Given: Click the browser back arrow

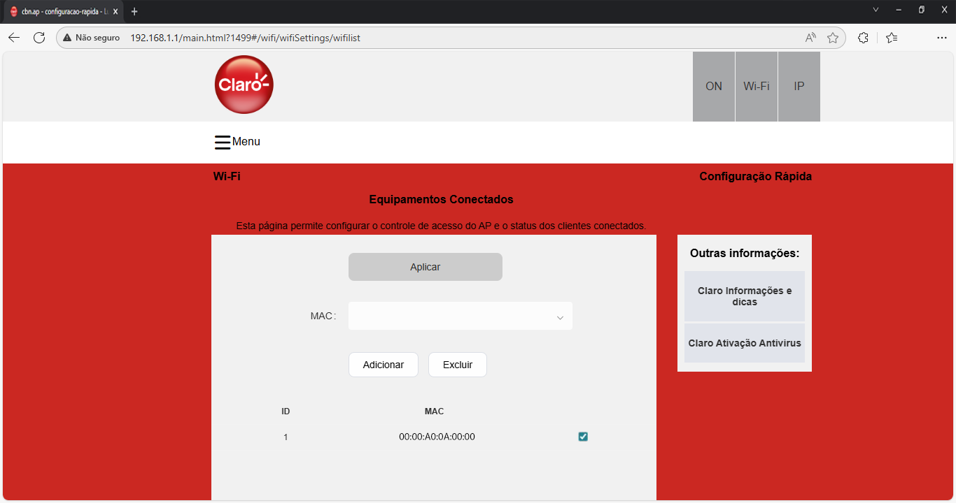Looking at the screenshot, I should coord(14,38).
